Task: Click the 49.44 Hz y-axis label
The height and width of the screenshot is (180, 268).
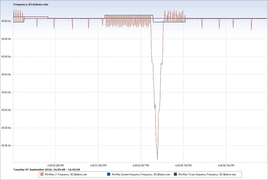Action: click(x=6, y=74)
